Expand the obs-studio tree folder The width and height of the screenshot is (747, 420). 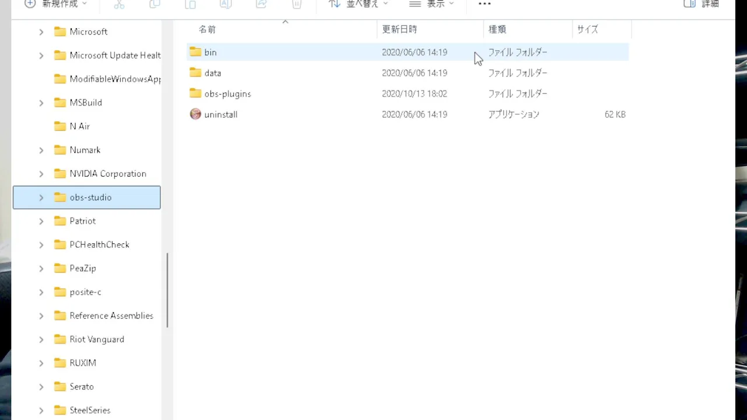(41, 197)
